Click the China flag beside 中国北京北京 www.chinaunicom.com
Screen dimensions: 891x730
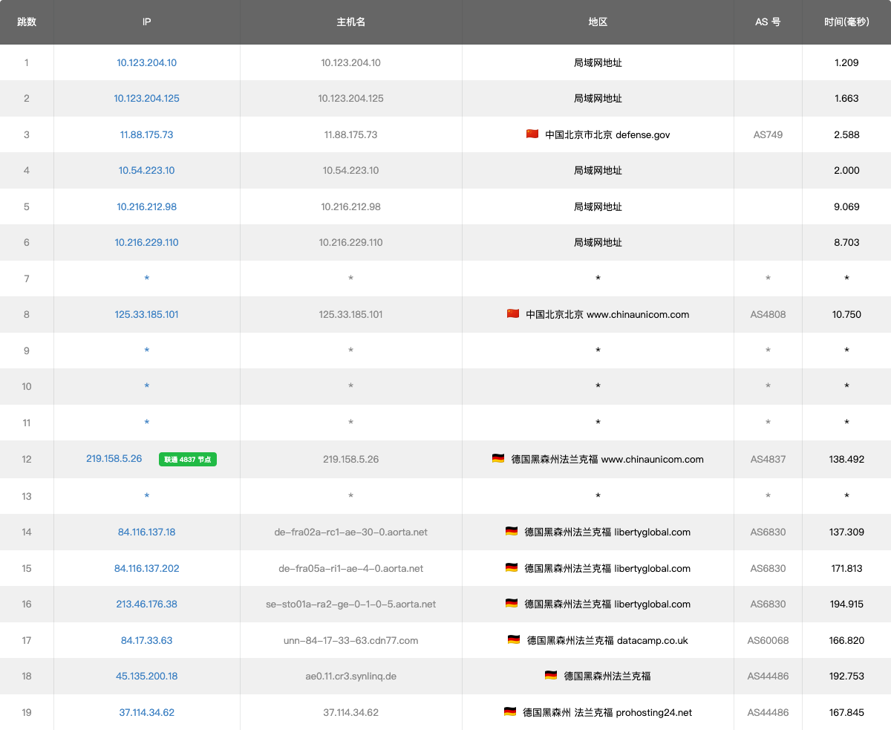point(513,314)
